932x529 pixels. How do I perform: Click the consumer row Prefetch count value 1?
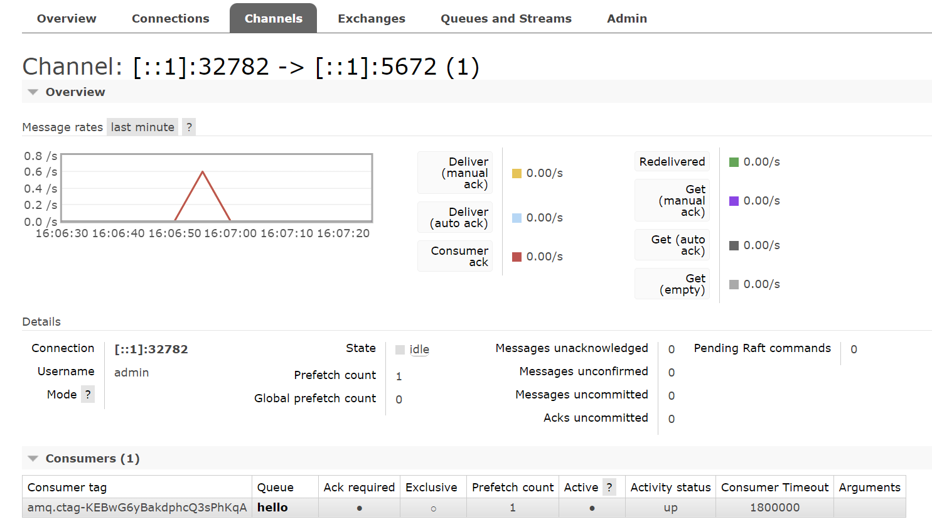click(x=513, y=507)
